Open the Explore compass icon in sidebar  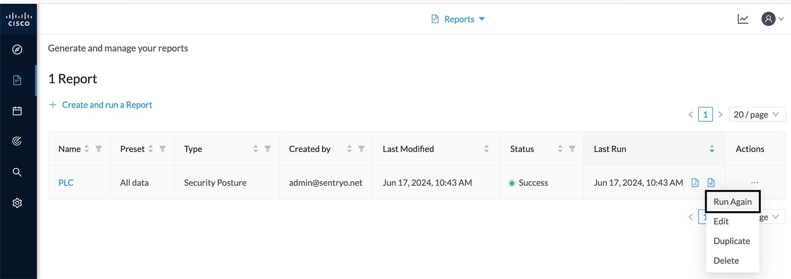(x=17, y=49)
